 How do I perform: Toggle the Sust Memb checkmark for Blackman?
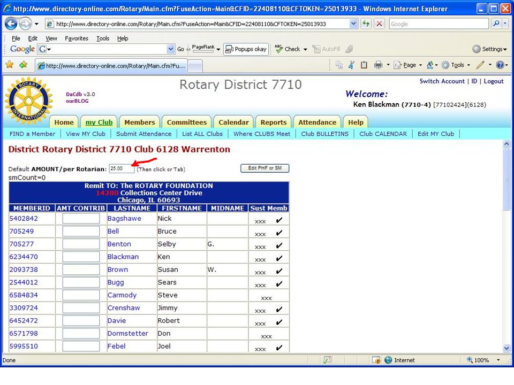pos(279,258)
